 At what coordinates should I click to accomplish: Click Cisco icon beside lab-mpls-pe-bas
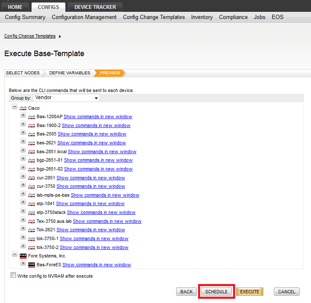(x=31, y=195)
